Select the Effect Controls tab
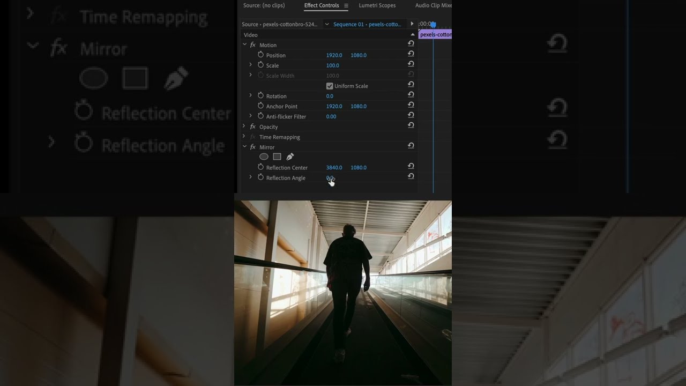686x386 pixels. click(322, 5)
